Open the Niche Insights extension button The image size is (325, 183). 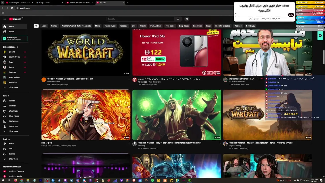point(14,38)
